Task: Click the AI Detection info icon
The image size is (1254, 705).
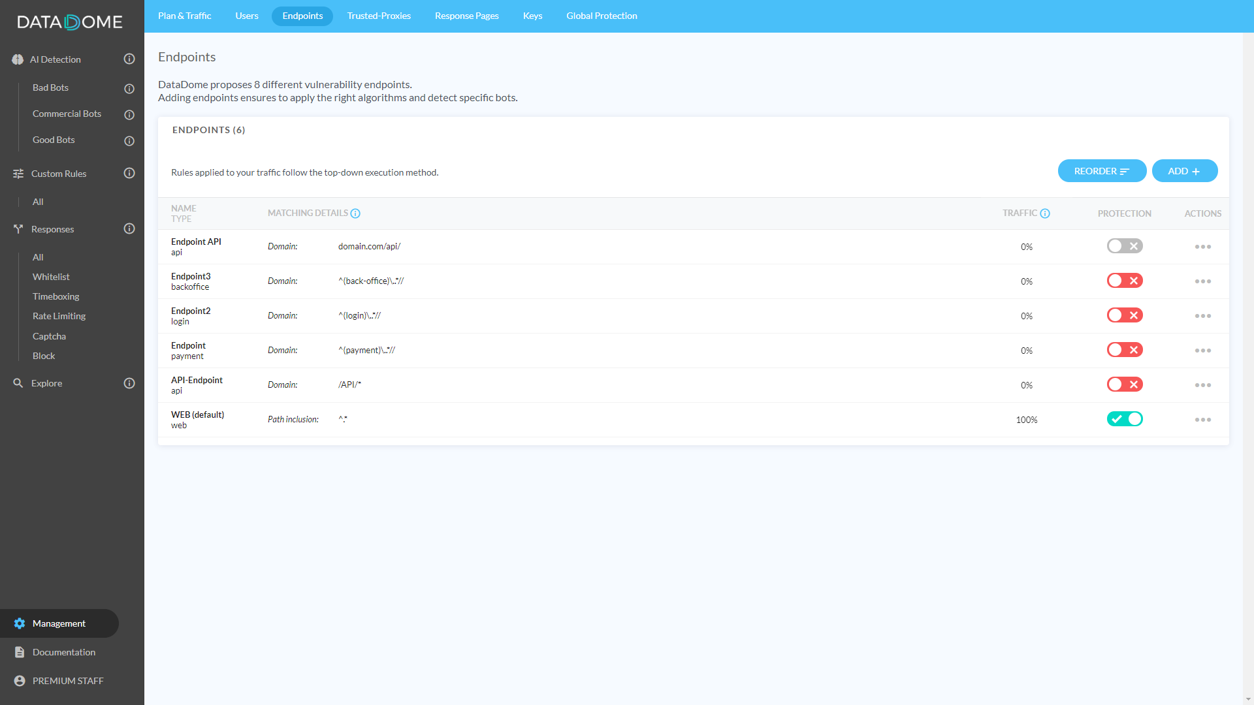Action: 129,59
